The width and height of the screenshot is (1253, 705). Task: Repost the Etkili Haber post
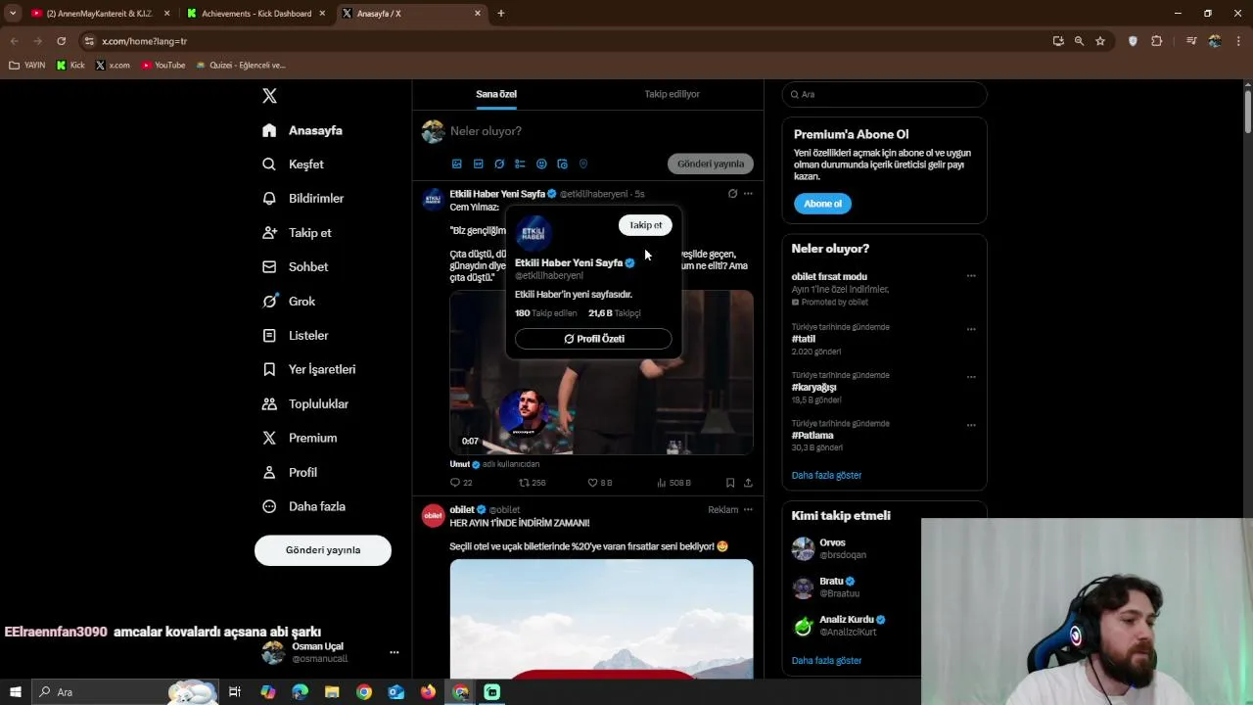click(x=532, y=483)
